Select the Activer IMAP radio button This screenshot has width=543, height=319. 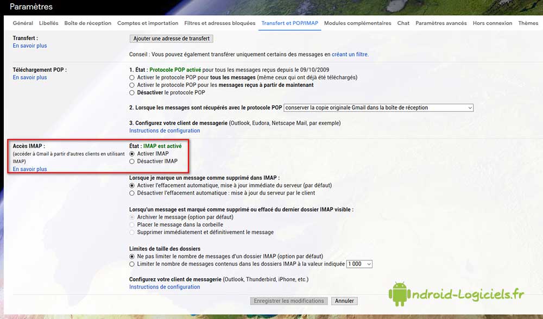(x=132, y=154)
